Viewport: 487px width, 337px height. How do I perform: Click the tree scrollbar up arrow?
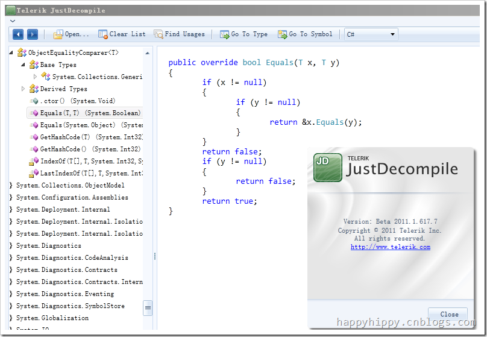[148, 53]
